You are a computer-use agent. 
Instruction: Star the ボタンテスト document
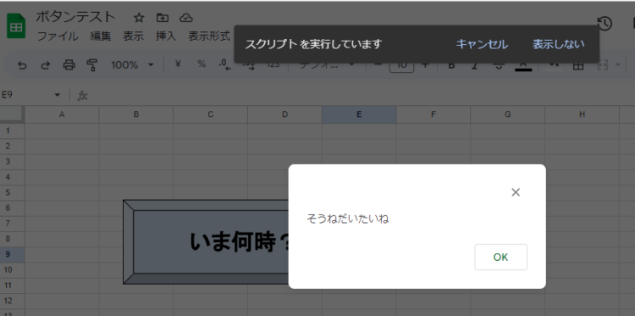tap(139, 18)
